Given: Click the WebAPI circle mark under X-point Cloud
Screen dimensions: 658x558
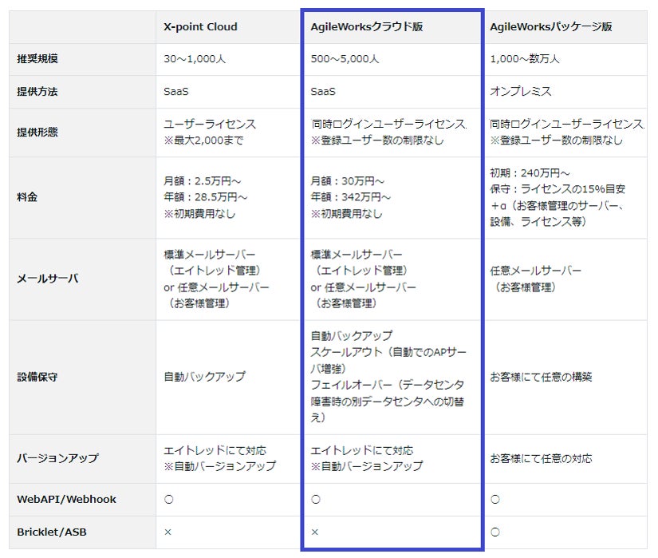Looking at the screenshot, I should (x=169, y=499).
